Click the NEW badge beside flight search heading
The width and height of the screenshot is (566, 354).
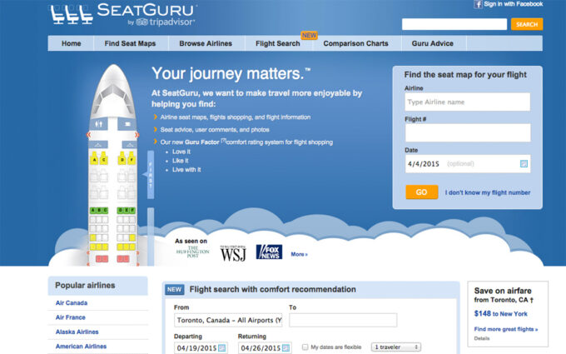(x=174, y=289)
